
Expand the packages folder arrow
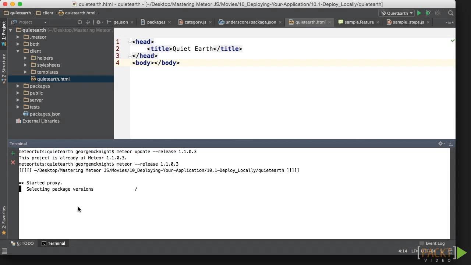(18, 86)
